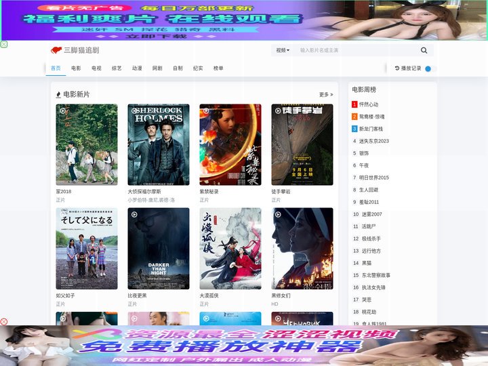This screenshot has width=488, height=366.
Task: Click play icon on 紫禁秘录 poster
Action: (x=206, y=110)
